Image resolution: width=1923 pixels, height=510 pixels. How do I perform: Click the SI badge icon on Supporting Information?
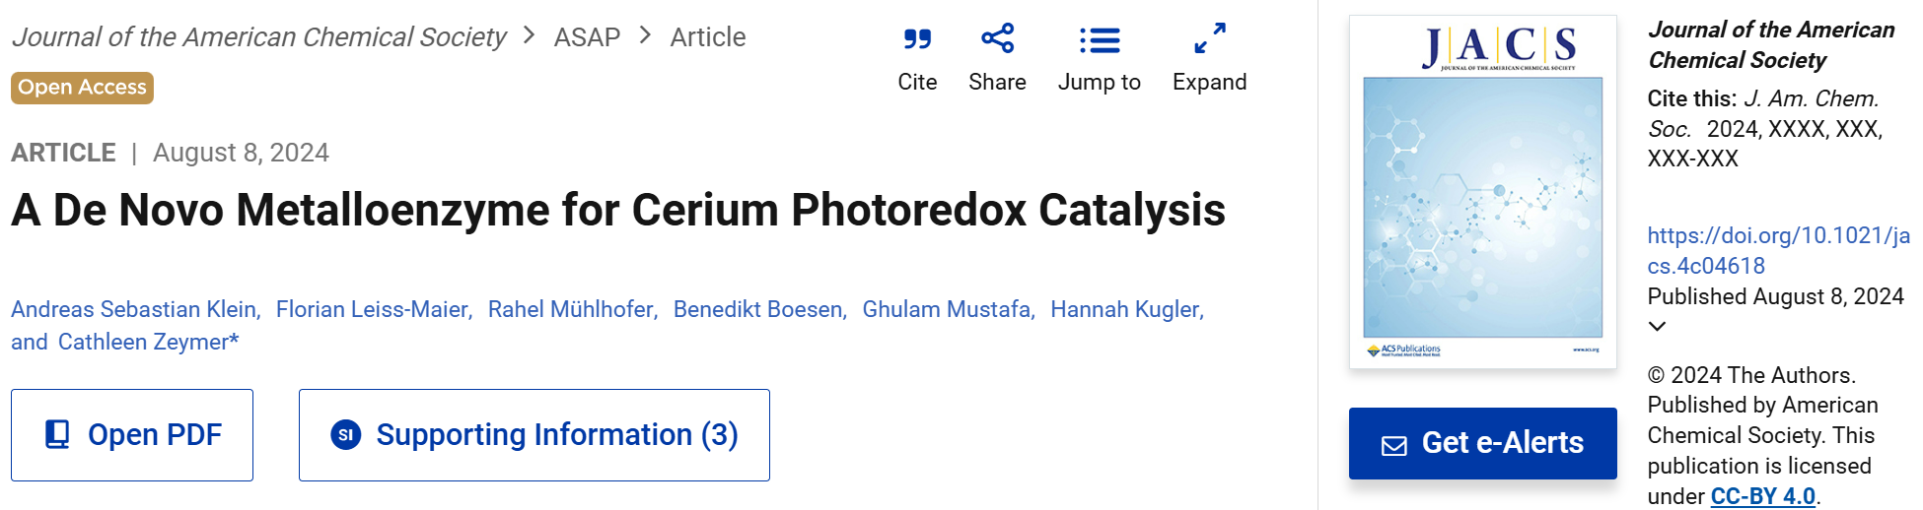(346, 434)
